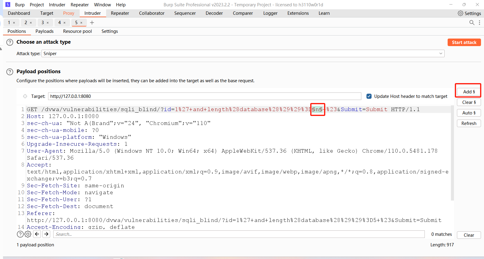This screenshot has height=259, width=484.
Task: Switch to the Target tab
Action: [x=47, y=13]
